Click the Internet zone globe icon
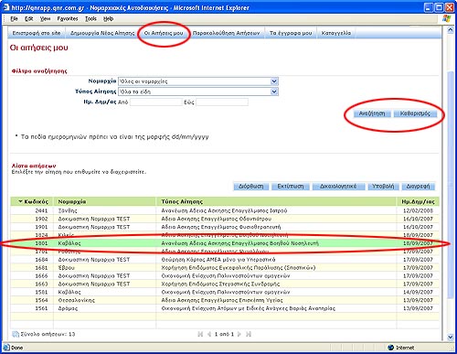Screen dimensions: 457x354 click(391, 348)
